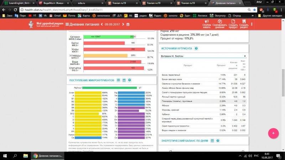Open Chrome menu at toolbar right
The height and width of the screenshot is (160, 285).
point(280,10)
